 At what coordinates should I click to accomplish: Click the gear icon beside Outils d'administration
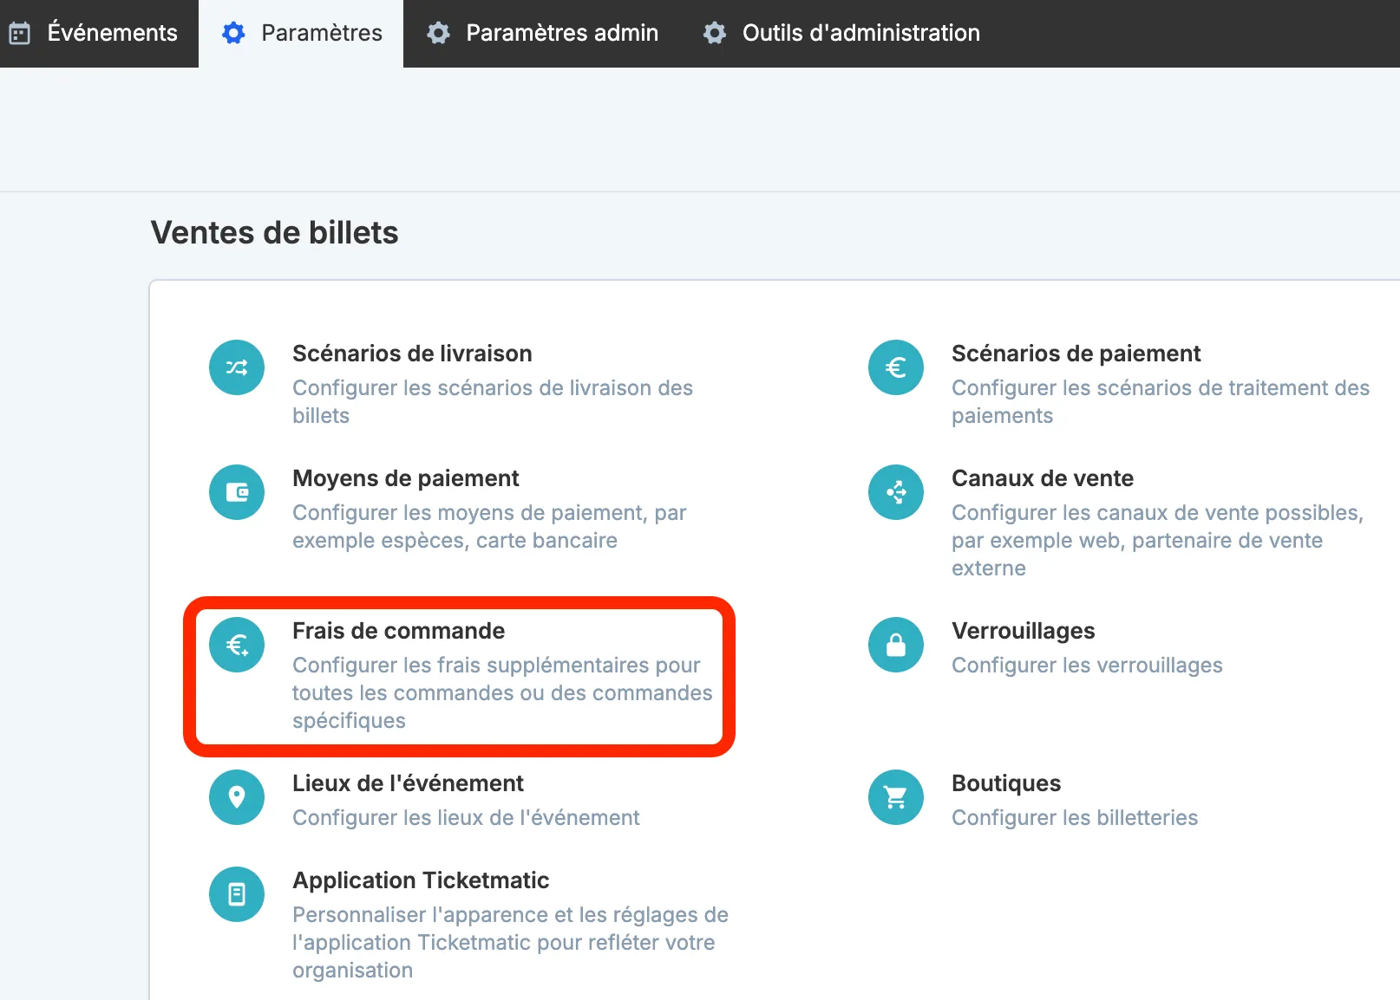click(715, 33)
